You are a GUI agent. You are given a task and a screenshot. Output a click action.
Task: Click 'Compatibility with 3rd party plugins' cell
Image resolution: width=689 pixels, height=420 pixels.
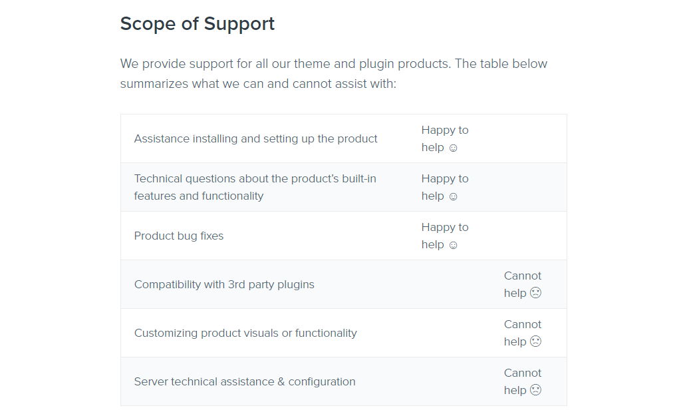click(224, 284)
